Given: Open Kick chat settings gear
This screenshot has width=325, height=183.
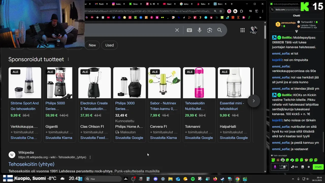Looking at the screenshot, I should [309, 167].
